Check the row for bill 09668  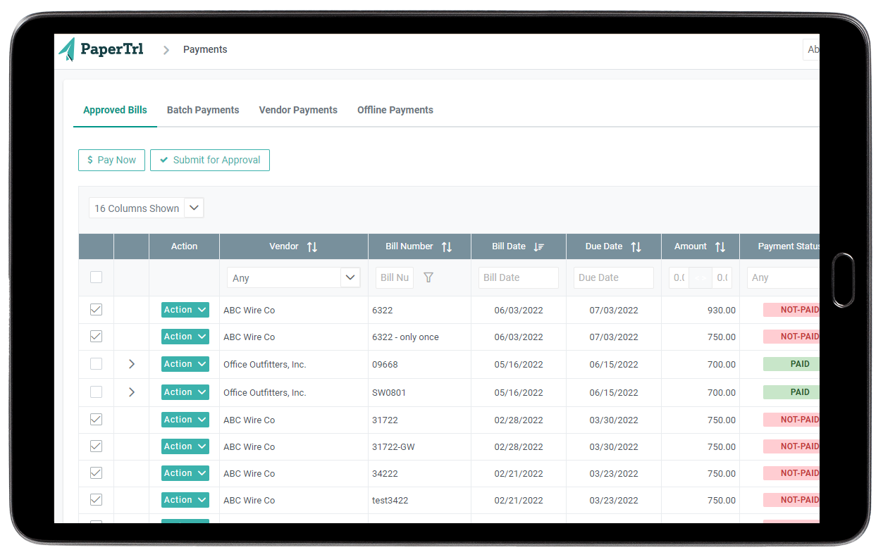pyautogui.click(x=97, y=364)
